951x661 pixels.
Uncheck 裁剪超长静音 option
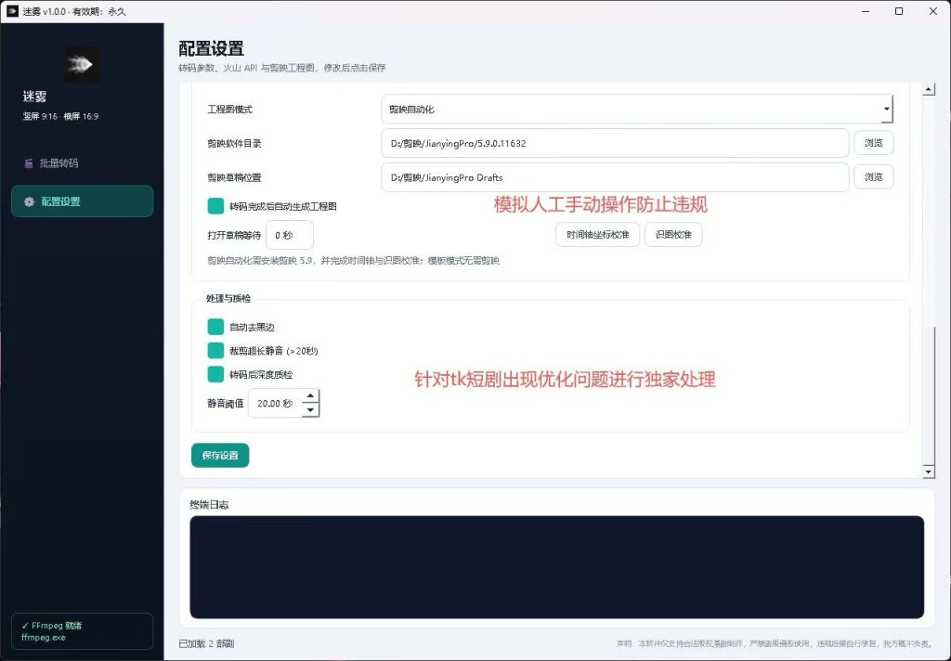pyautogui.click(x=215, y=351)
